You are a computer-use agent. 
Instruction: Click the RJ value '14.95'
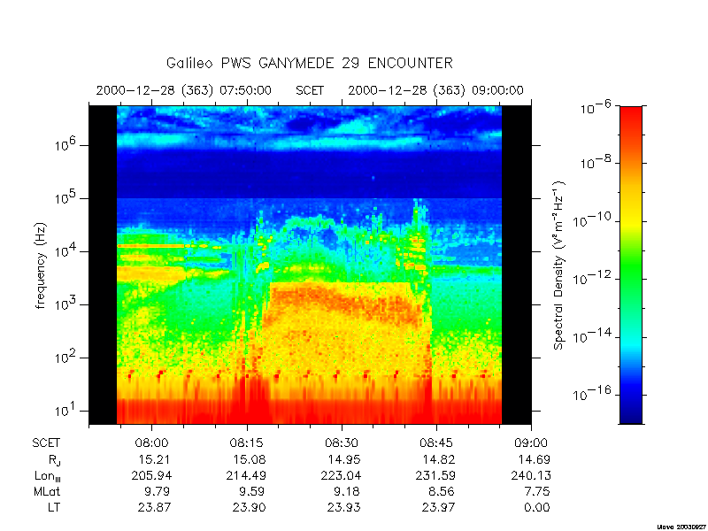[x=344, y=459]
